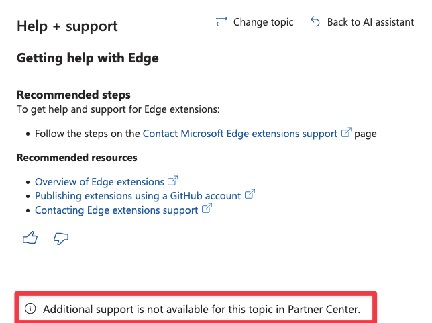Click the info icon in the support notice
The height and width of the screenshot is (323, 432).
pos(30,308)
